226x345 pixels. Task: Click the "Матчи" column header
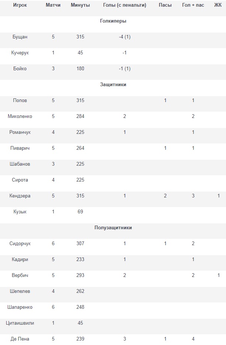[53, 5]
